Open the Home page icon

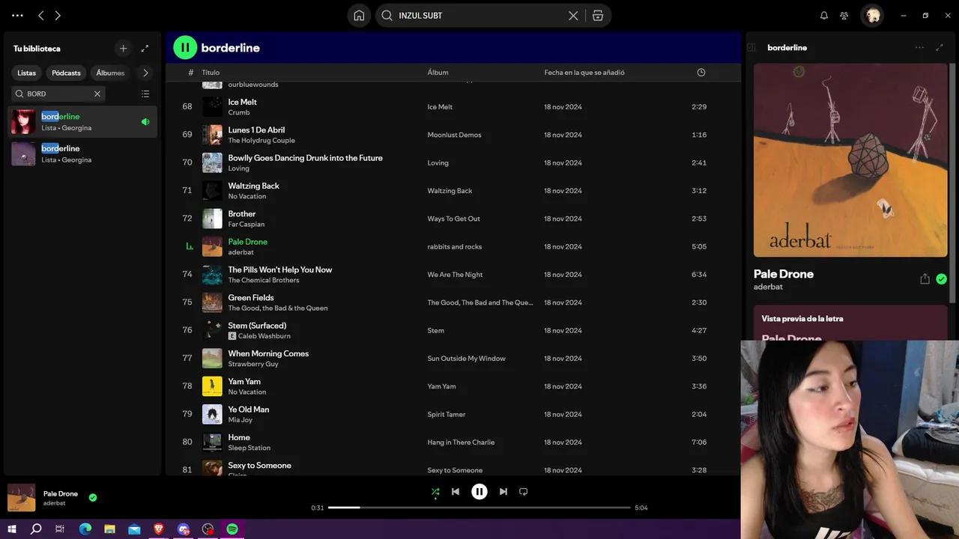tap(359, 15)
